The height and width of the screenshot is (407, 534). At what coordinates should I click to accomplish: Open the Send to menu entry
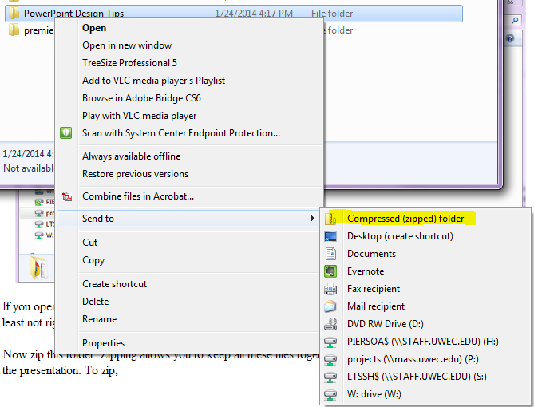coord(188,219)
